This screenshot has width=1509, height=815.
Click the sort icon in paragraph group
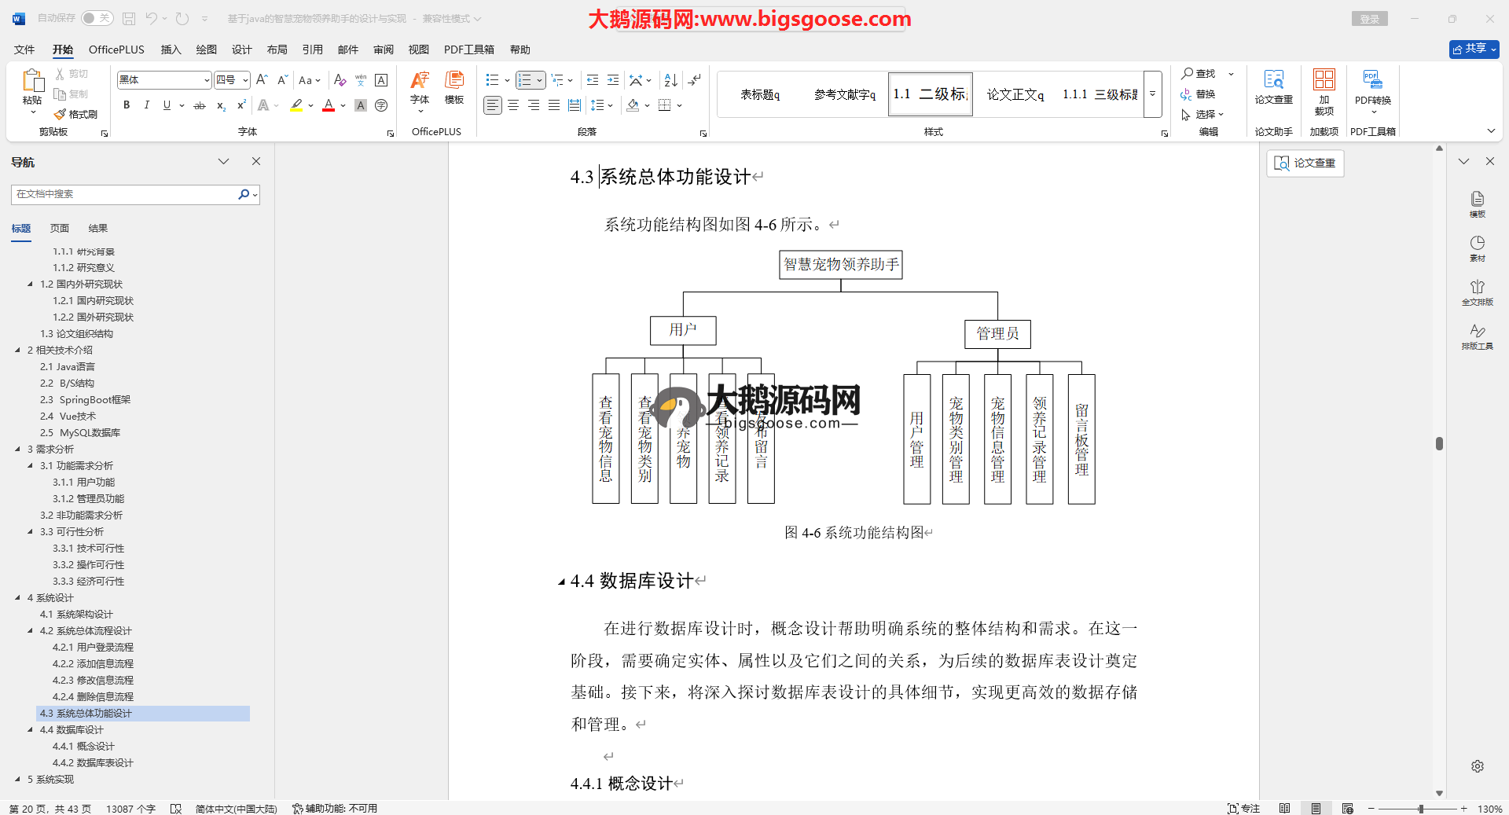tap(670, 80)
